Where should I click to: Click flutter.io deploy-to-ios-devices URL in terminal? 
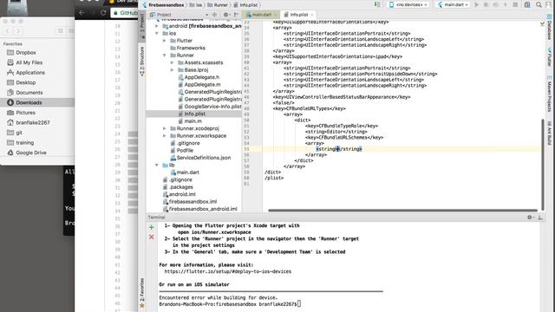pos(228,271)
